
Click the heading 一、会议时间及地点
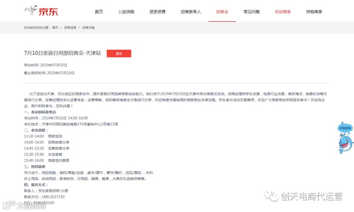(40, 112)
